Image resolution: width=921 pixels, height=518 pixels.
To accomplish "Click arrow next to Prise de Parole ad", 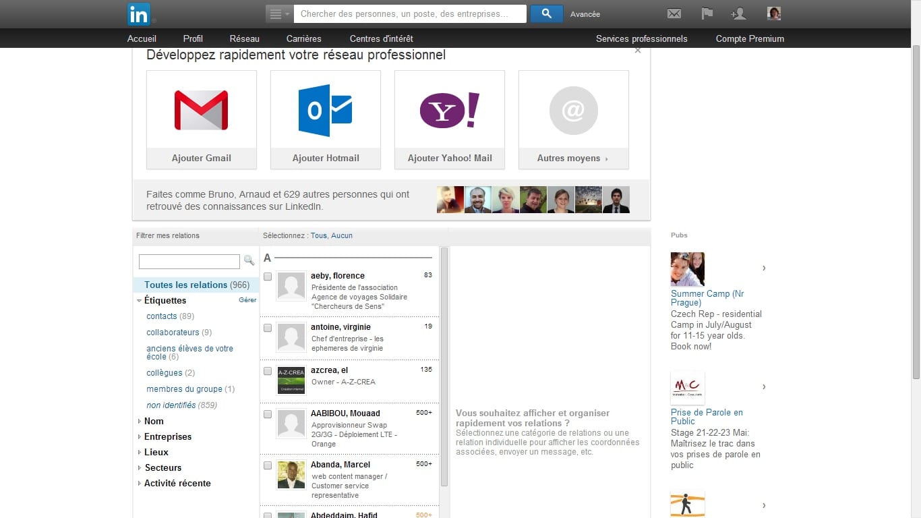I will pyautogui.click(x=764, y=387).
